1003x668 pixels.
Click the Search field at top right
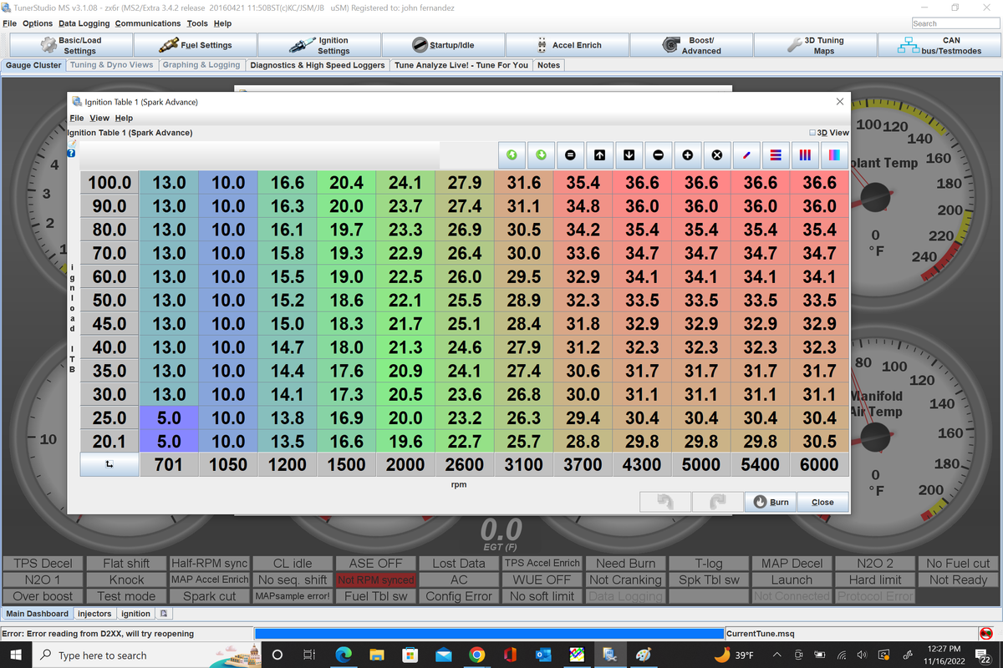(955, 23)
